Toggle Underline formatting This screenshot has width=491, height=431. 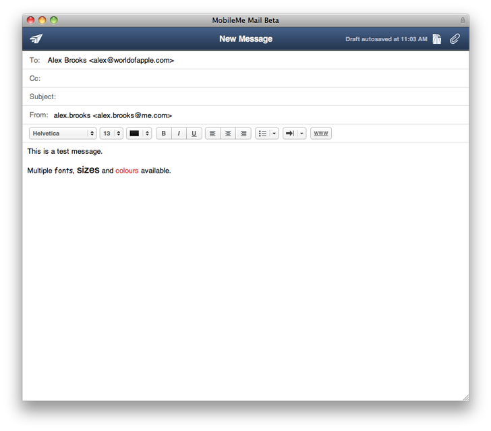(x=194, y=134)
